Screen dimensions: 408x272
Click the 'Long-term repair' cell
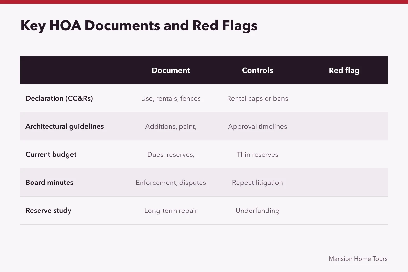[171, 211]
